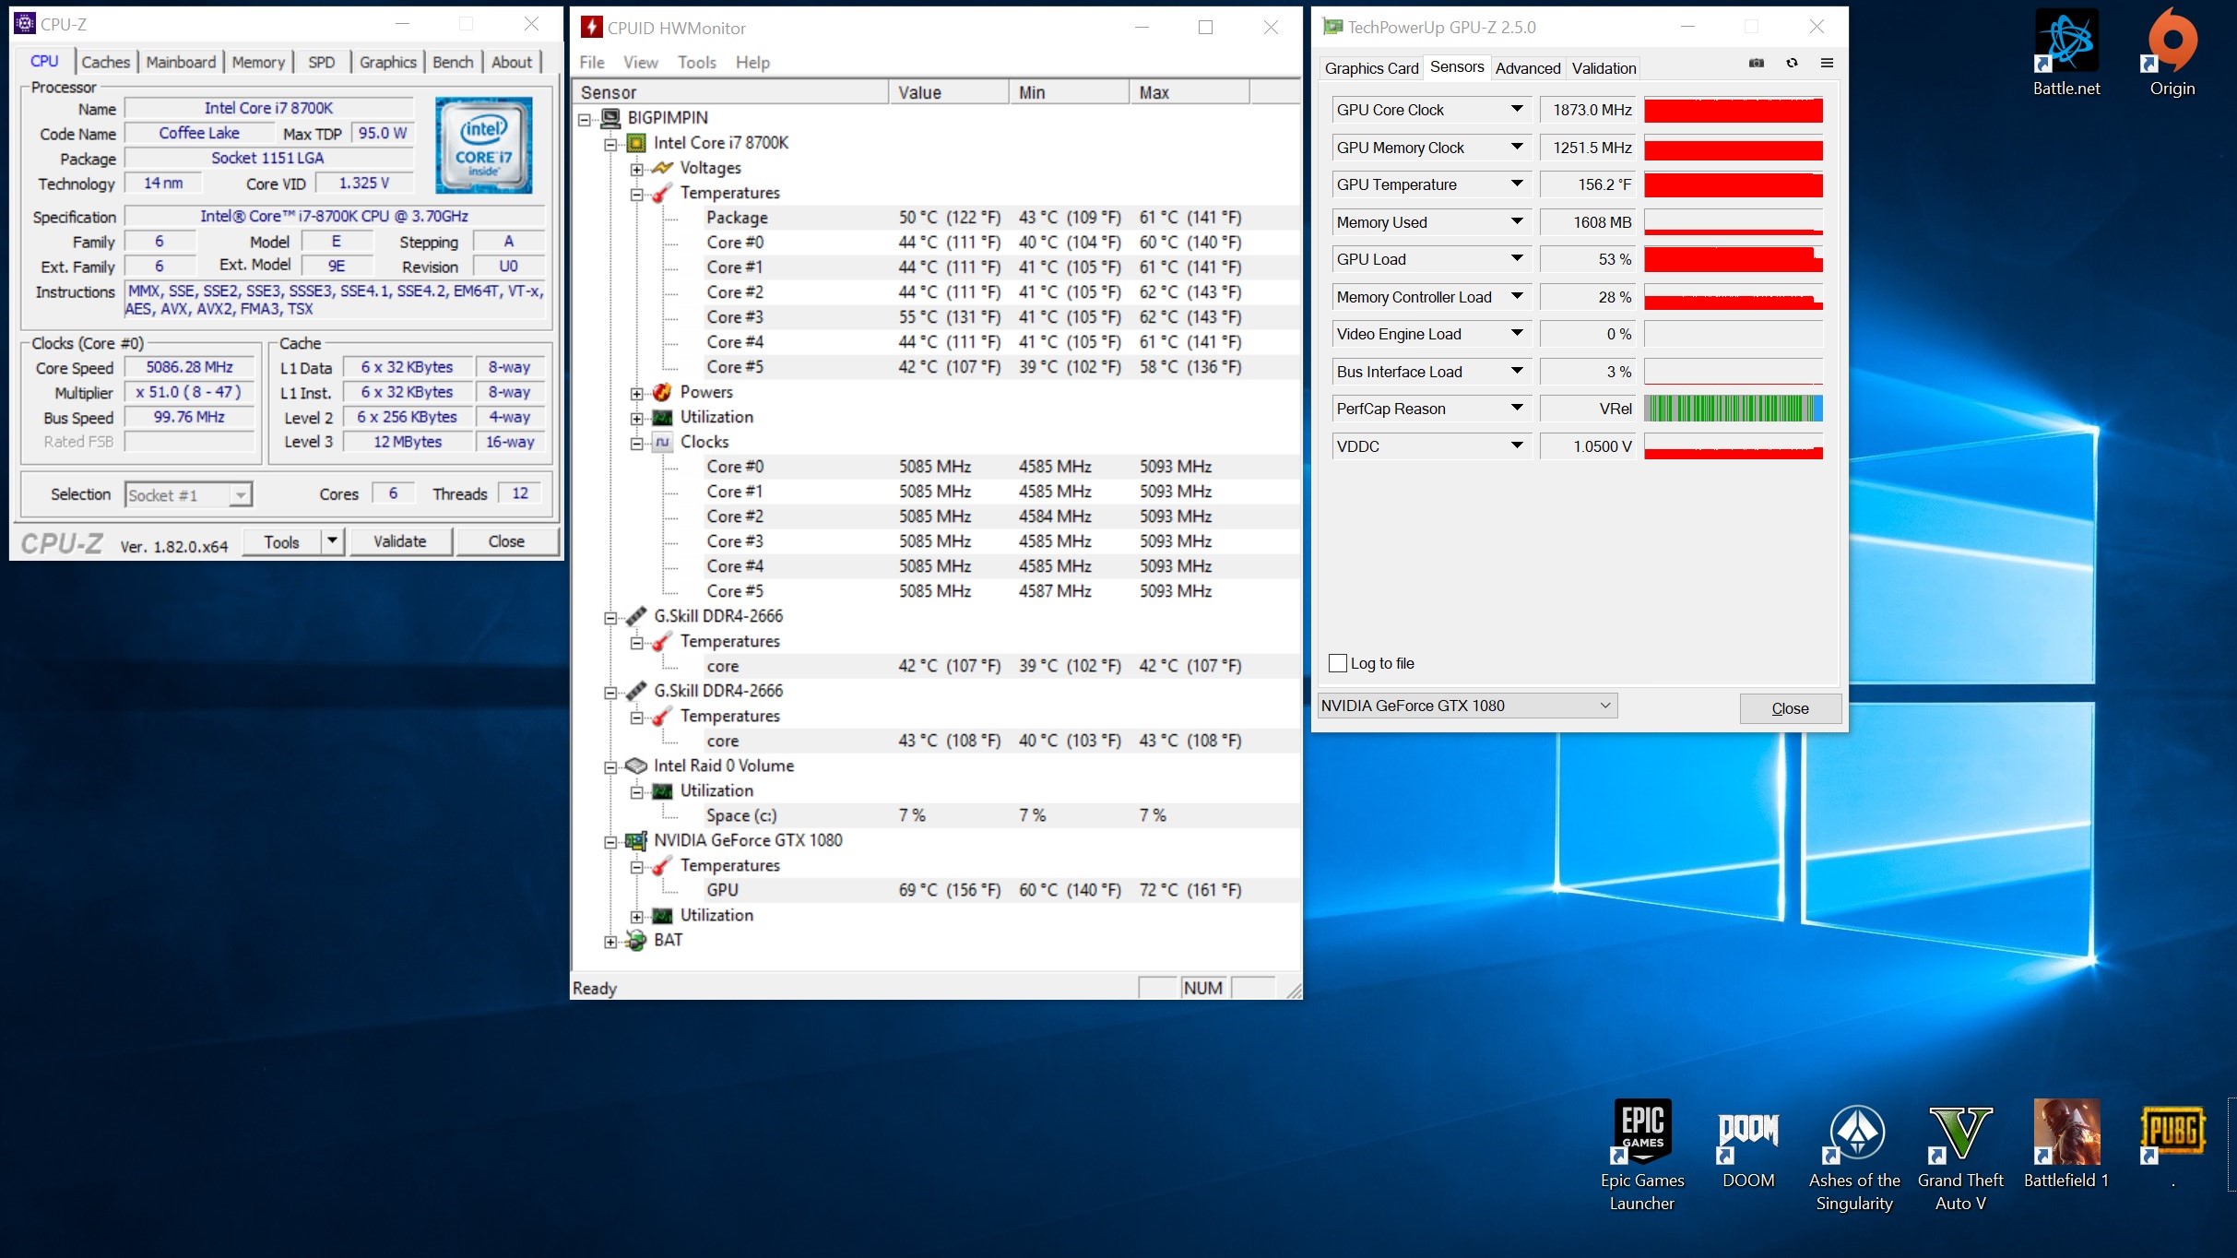Expand the BAT node
Screen dimensions: 2237x1258
[x=610, y=941]
